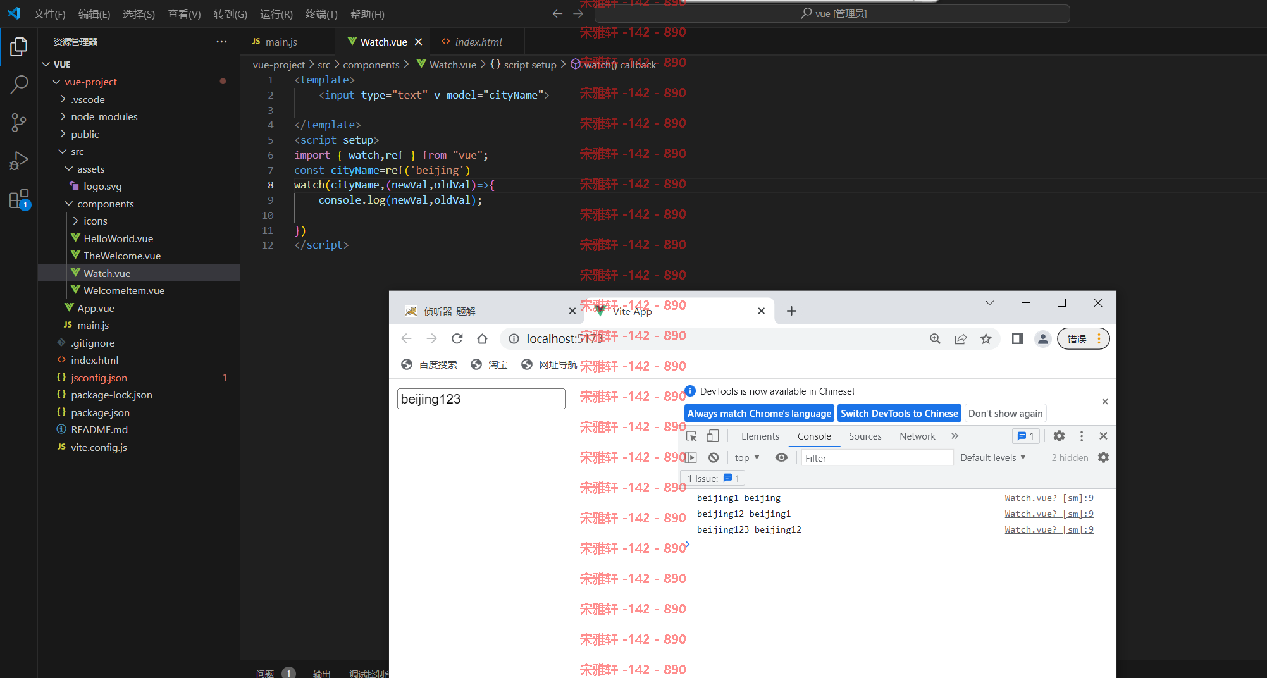Open DevTools settings gear
1267x678 pixels.
pos(1059,436)
